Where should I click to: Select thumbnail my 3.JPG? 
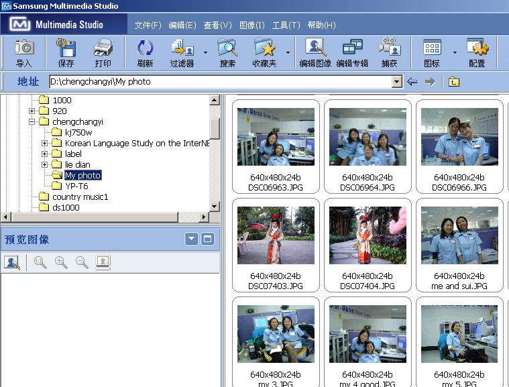point(276,342)
